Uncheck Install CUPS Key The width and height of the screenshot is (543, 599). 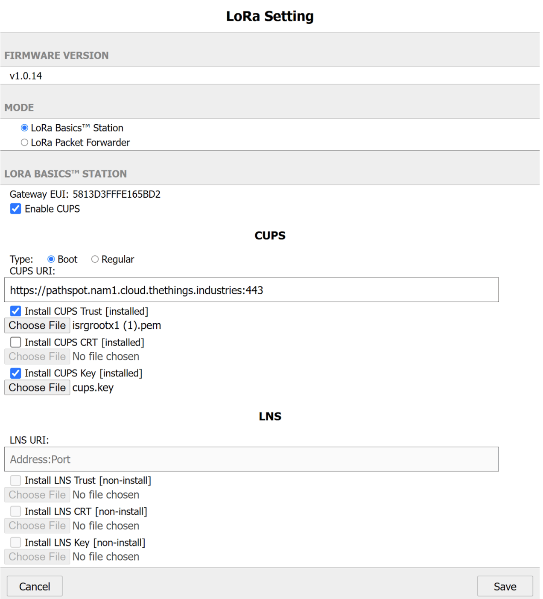[x=15, y=373]
